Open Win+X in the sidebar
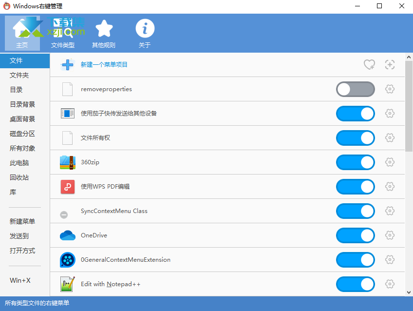 [x=20, y=281]
